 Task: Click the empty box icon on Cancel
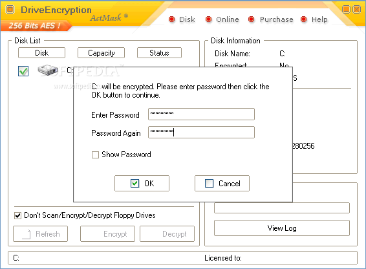click(209, 183)
